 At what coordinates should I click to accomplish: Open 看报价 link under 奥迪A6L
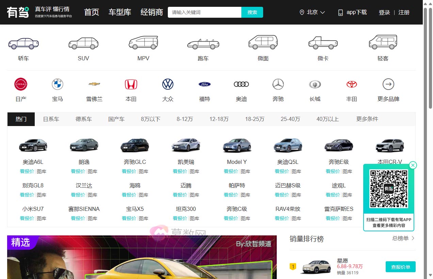tap(27, 171)
